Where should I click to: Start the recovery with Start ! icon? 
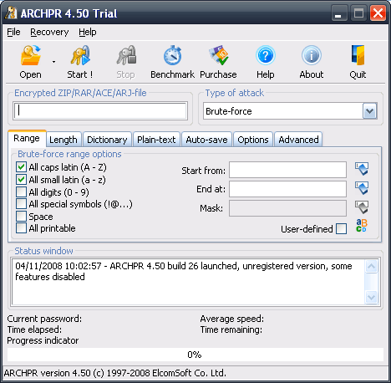(x=80, y=55)
